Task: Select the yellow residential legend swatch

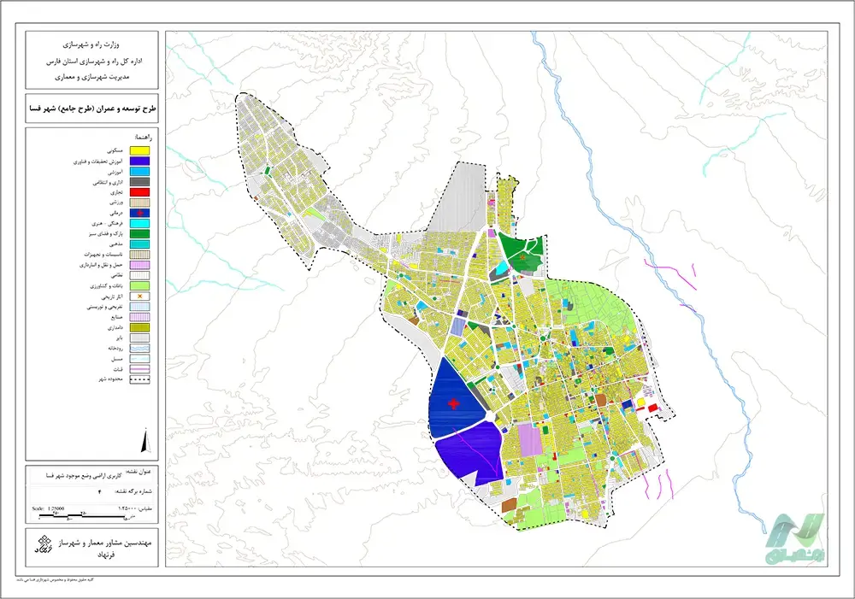Action: (140, 151)
